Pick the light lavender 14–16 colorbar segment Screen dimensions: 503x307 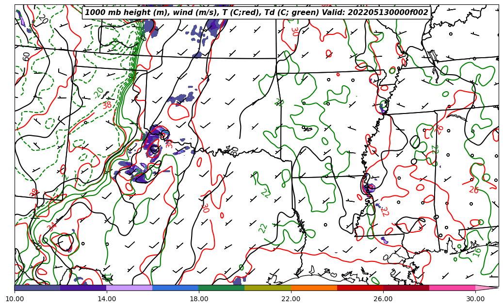pyautogui.click(x=130, y=288)
